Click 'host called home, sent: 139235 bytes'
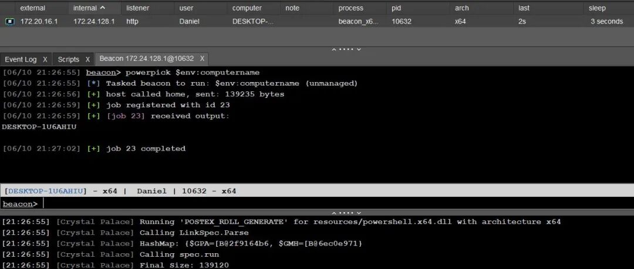 (195, 94)
